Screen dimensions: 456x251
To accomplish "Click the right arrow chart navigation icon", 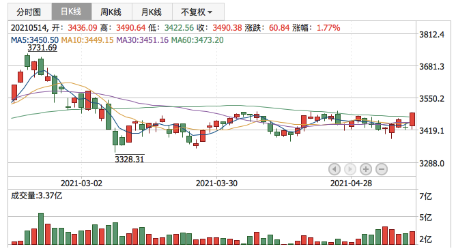I will [350, 169].
